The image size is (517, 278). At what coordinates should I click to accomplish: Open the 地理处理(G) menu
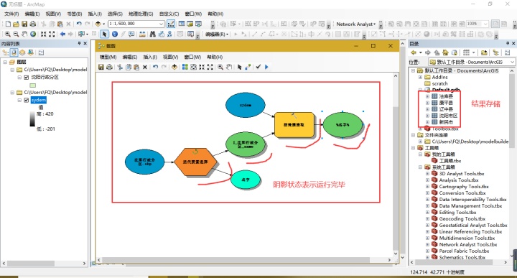(141, 14)
